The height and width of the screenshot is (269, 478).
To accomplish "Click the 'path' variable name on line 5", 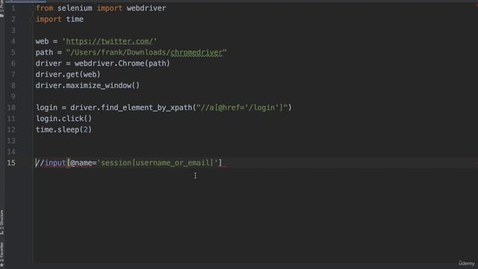I will [x=44, y=52].
